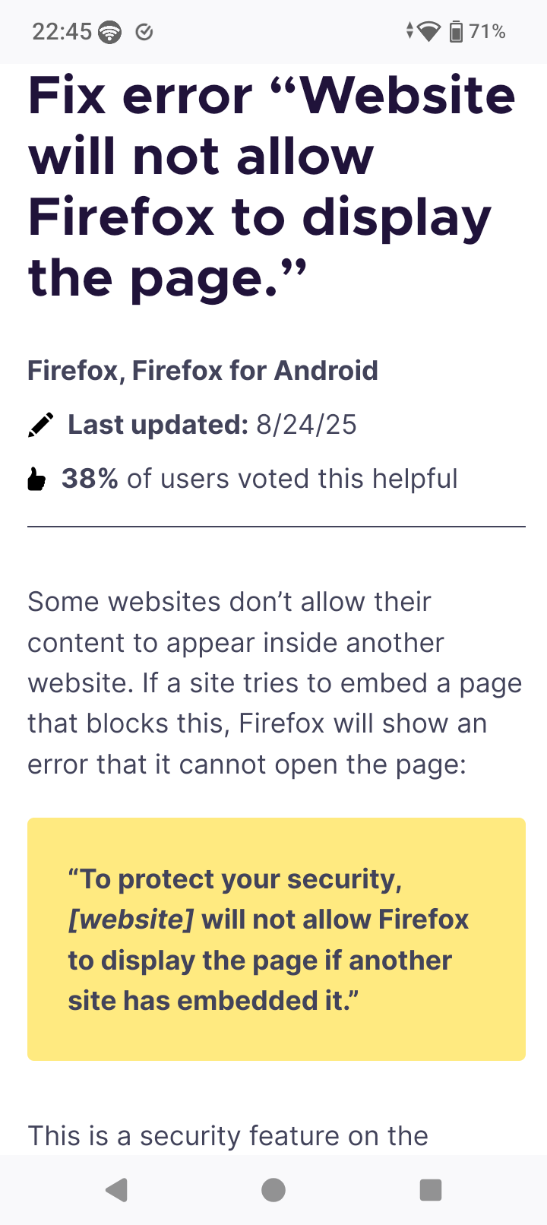Tap the 71% battery percentage text
547x1225 pixels.
(x=488, y=32)
